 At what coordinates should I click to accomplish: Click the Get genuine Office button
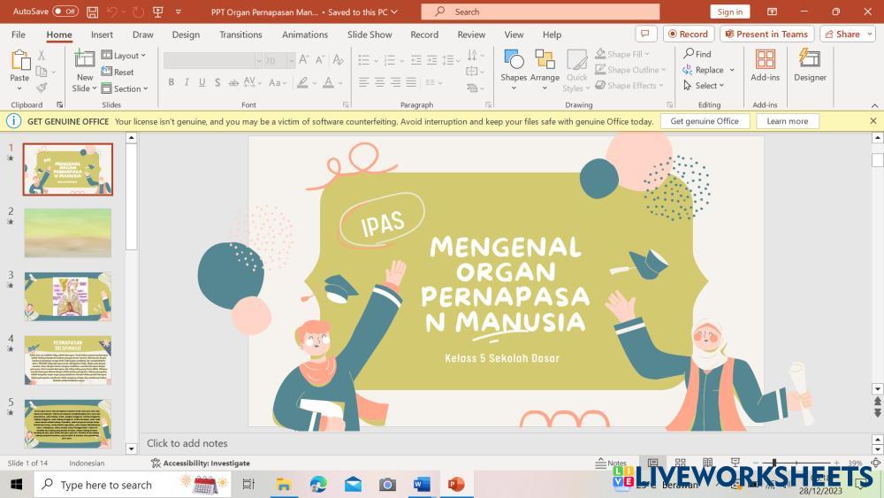704,121
